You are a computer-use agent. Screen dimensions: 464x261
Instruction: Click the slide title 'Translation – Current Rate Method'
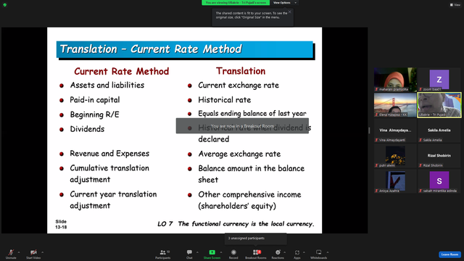pyautogui.click(x=151, y=49)
